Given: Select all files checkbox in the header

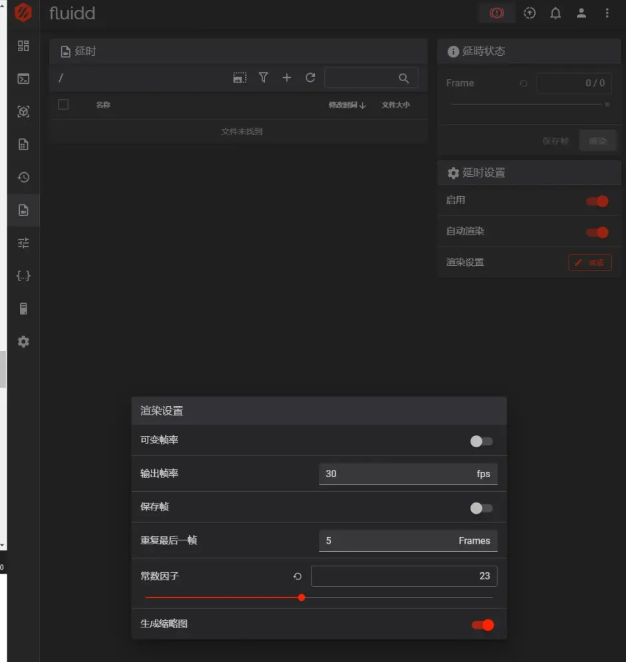Looking at the screenshot, I should [x=63, y=104].
